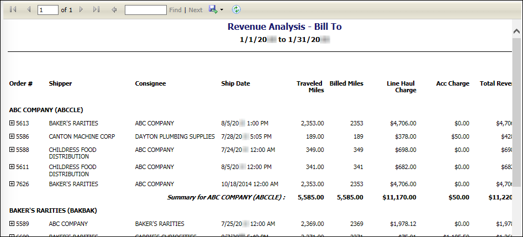This screenshot has height=237, width=523.
Task: Click the export save disk icon
Action: 213,9
